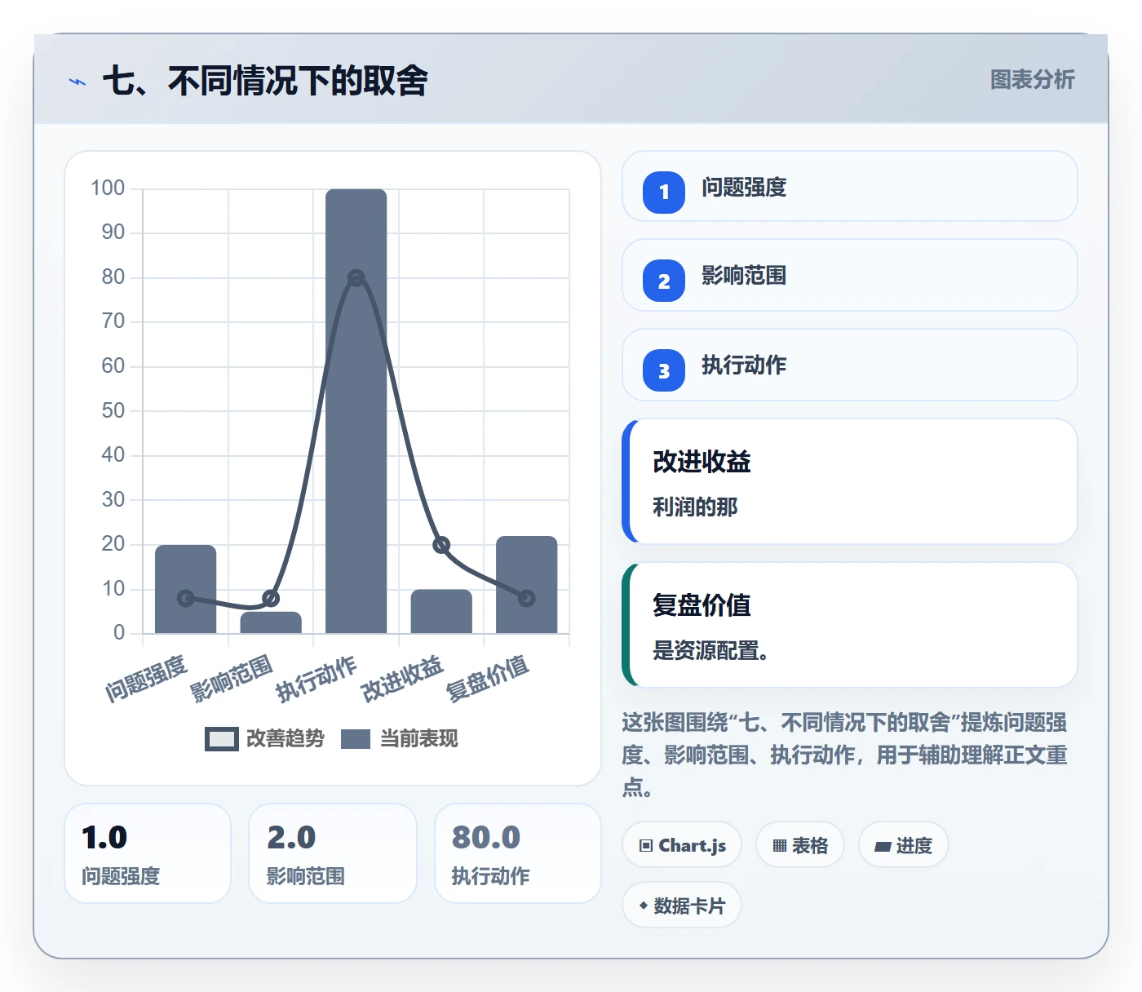This screenshot has width=1142, height=992.
Task: Click the Chart.js tag
Action: coord(682,845)
